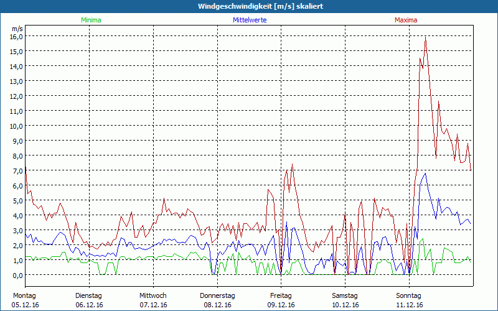498x311 pixels.
Task: Click the 8,0 y-axis value
Action: (x=18, y=156)
